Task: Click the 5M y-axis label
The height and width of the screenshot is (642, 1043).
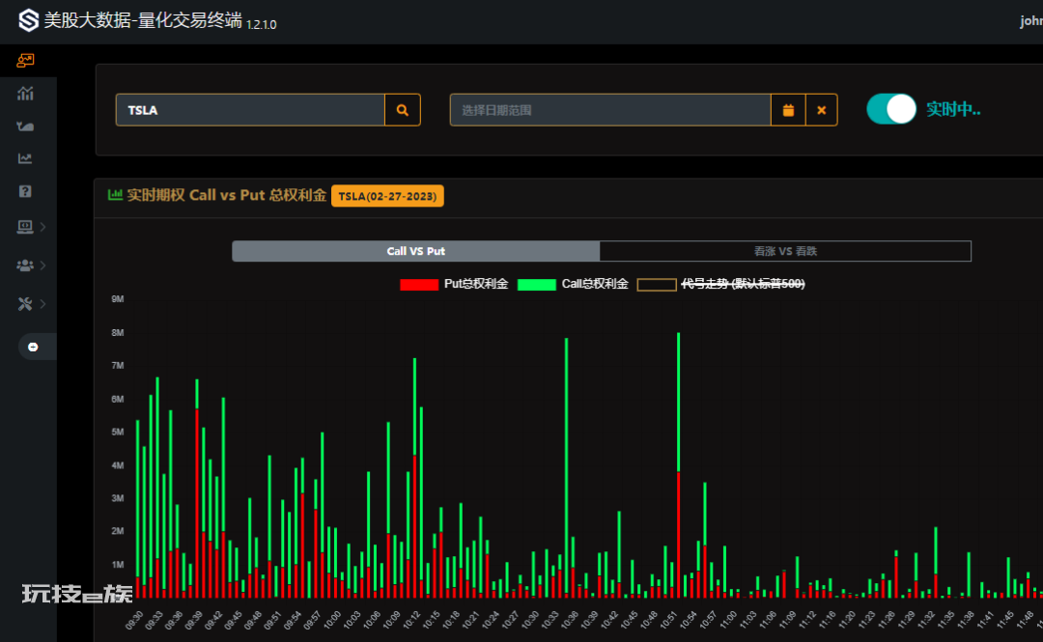Action: coord(118,432)
